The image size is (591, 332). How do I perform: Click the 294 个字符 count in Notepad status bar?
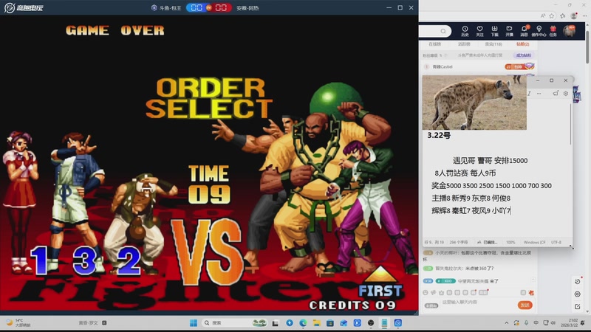(x=458, y=243)
